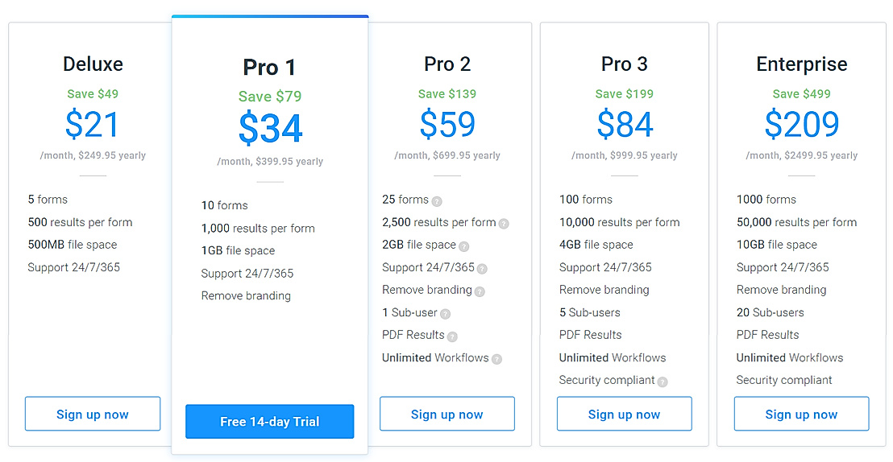893x462 pixels.
Task: Choose "Sign up now" on Pro 3 plan
Action: (625, 414)
